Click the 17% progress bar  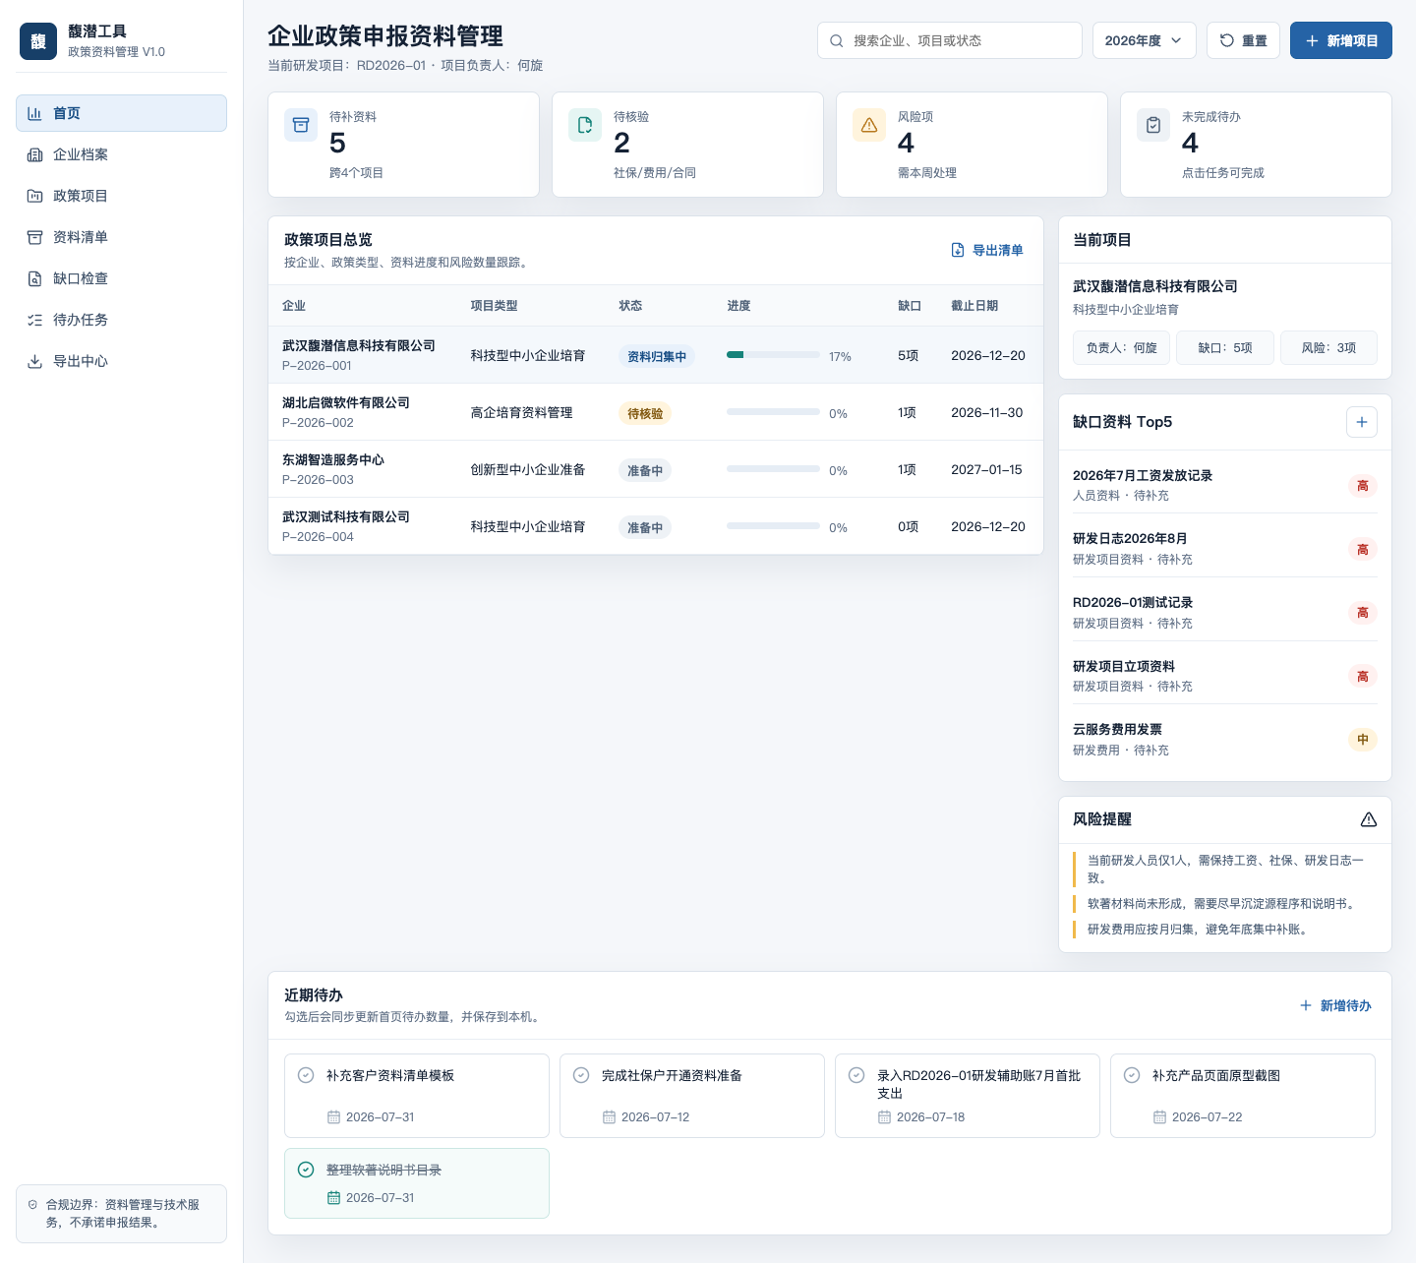point(773,355)
